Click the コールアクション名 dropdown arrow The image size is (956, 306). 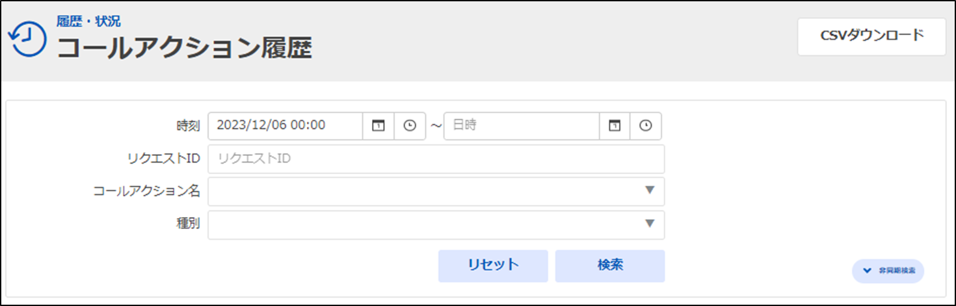(x=649, y=190)
